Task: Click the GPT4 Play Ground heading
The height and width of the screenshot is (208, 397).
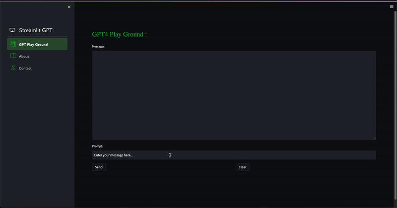Action: coord(119,34)
